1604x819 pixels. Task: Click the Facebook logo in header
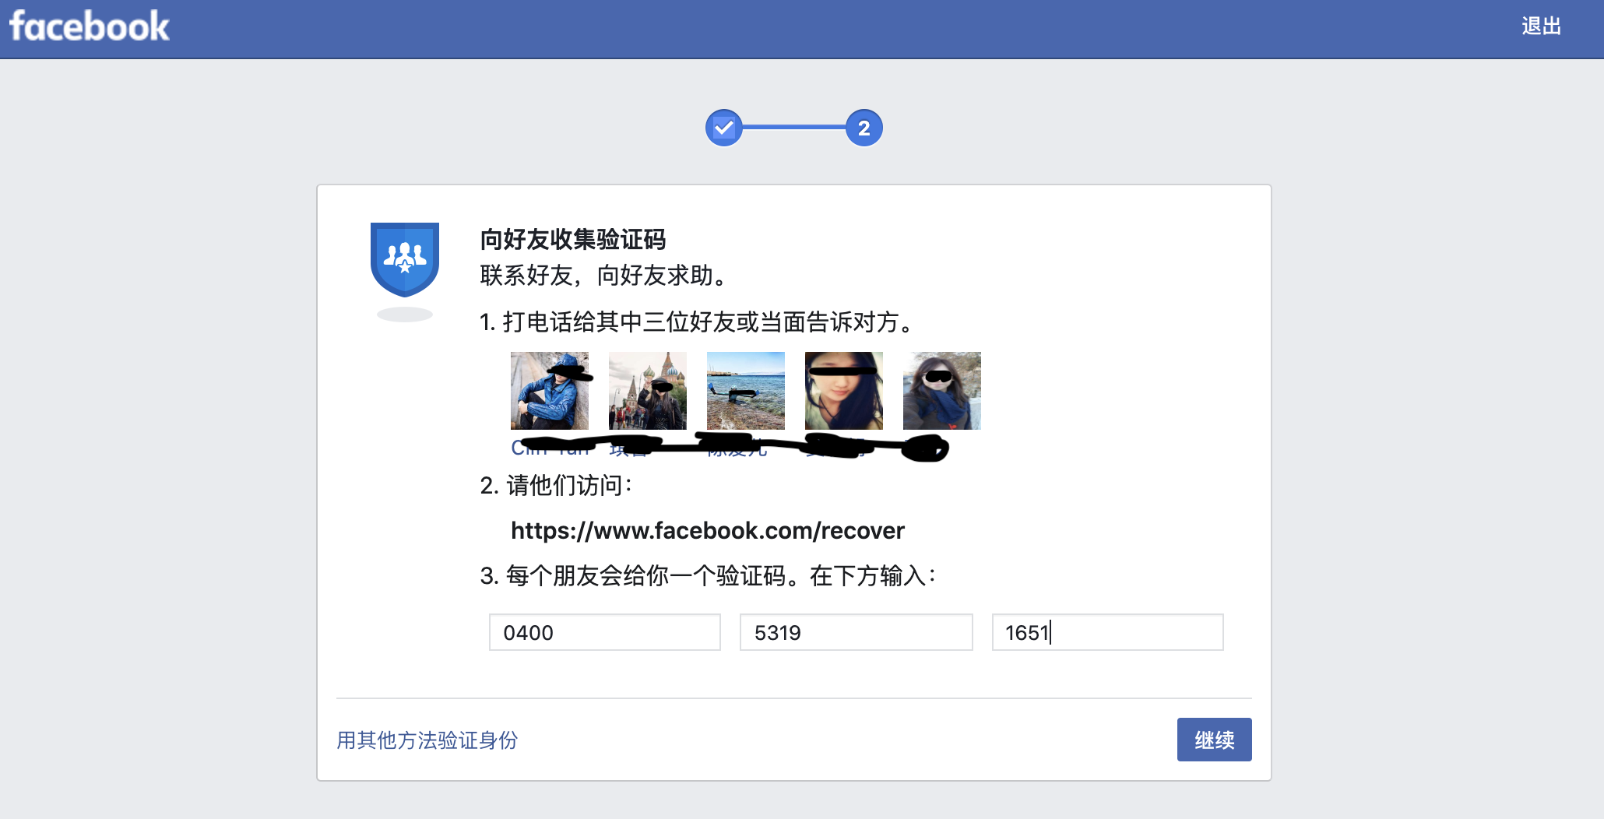pos(89,26)
